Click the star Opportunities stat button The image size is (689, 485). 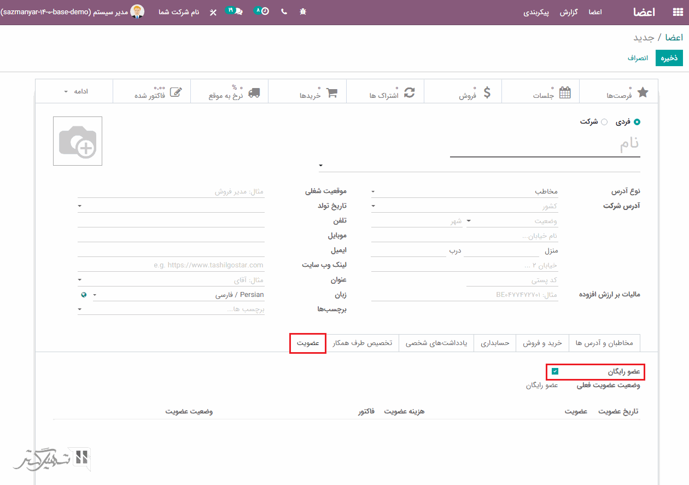pos(618,92)
